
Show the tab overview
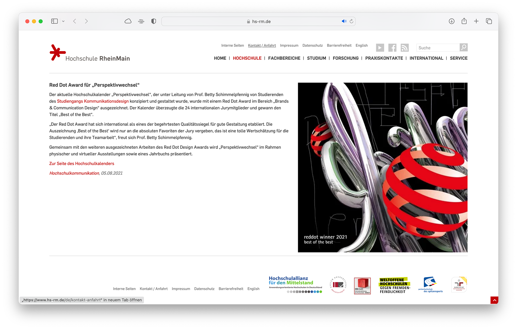pos(489,21)
